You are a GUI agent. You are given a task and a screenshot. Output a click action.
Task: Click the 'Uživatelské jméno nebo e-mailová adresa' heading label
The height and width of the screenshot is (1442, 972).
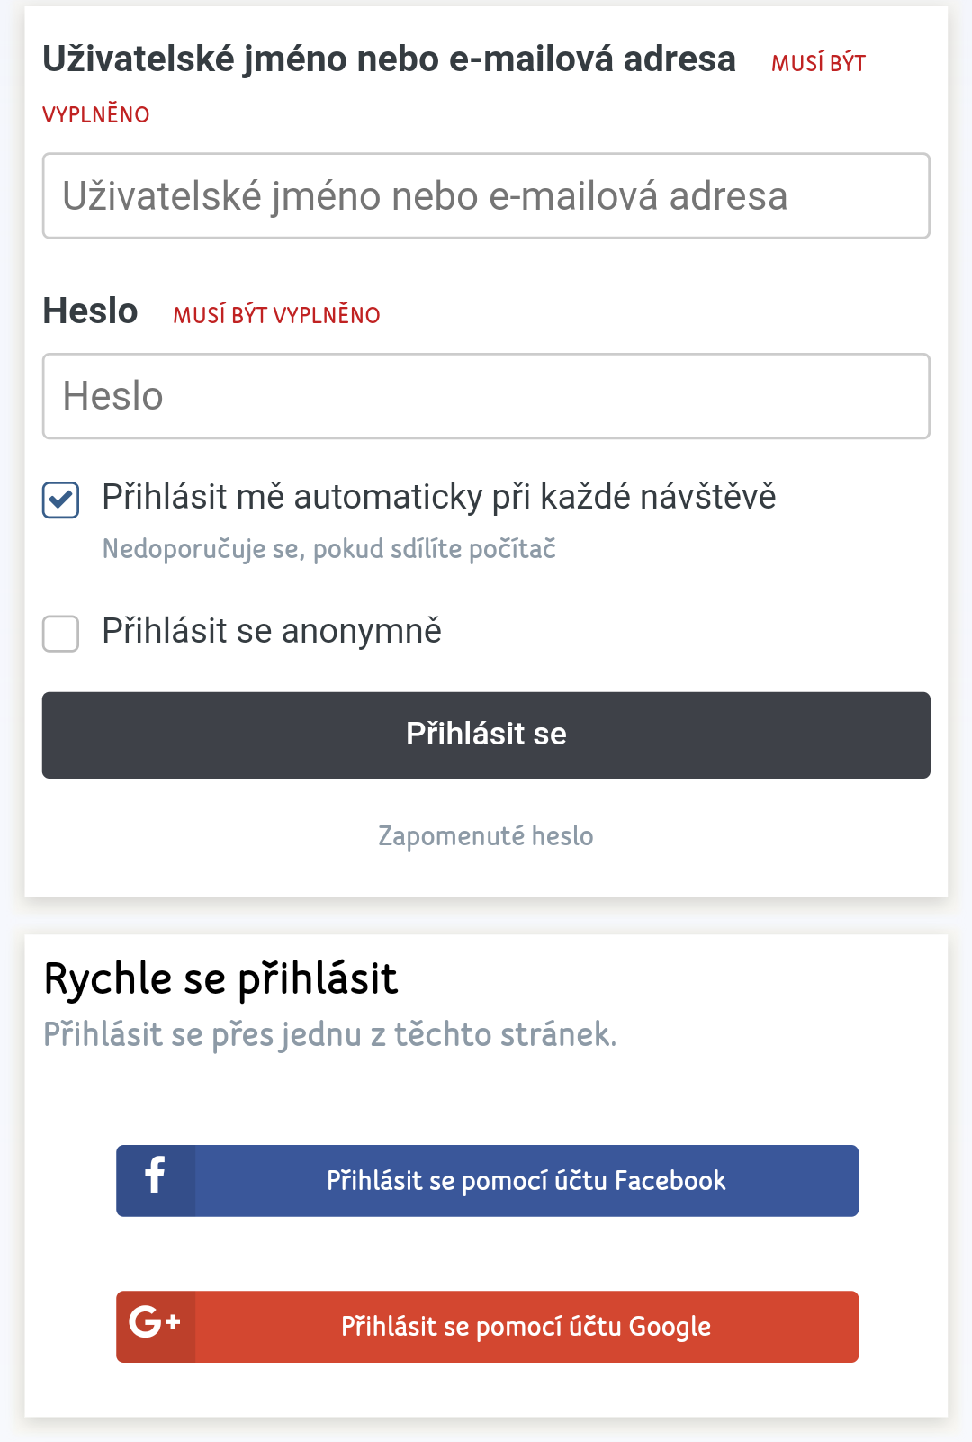389,59
